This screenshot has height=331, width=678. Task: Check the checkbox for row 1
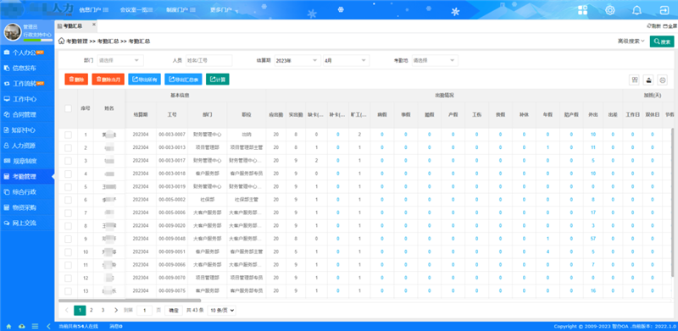[x=68, y=135]
